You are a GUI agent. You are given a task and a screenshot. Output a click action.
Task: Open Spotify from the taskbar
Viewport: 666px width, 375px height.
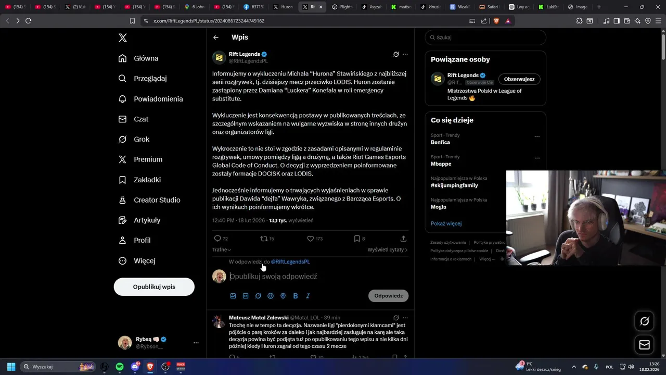coord(120,367)
